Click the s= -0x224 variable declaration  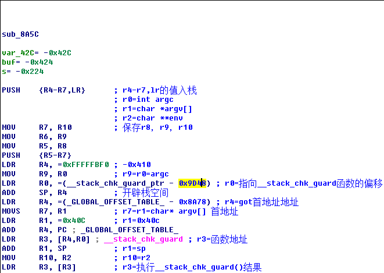(x=23, y=72)
